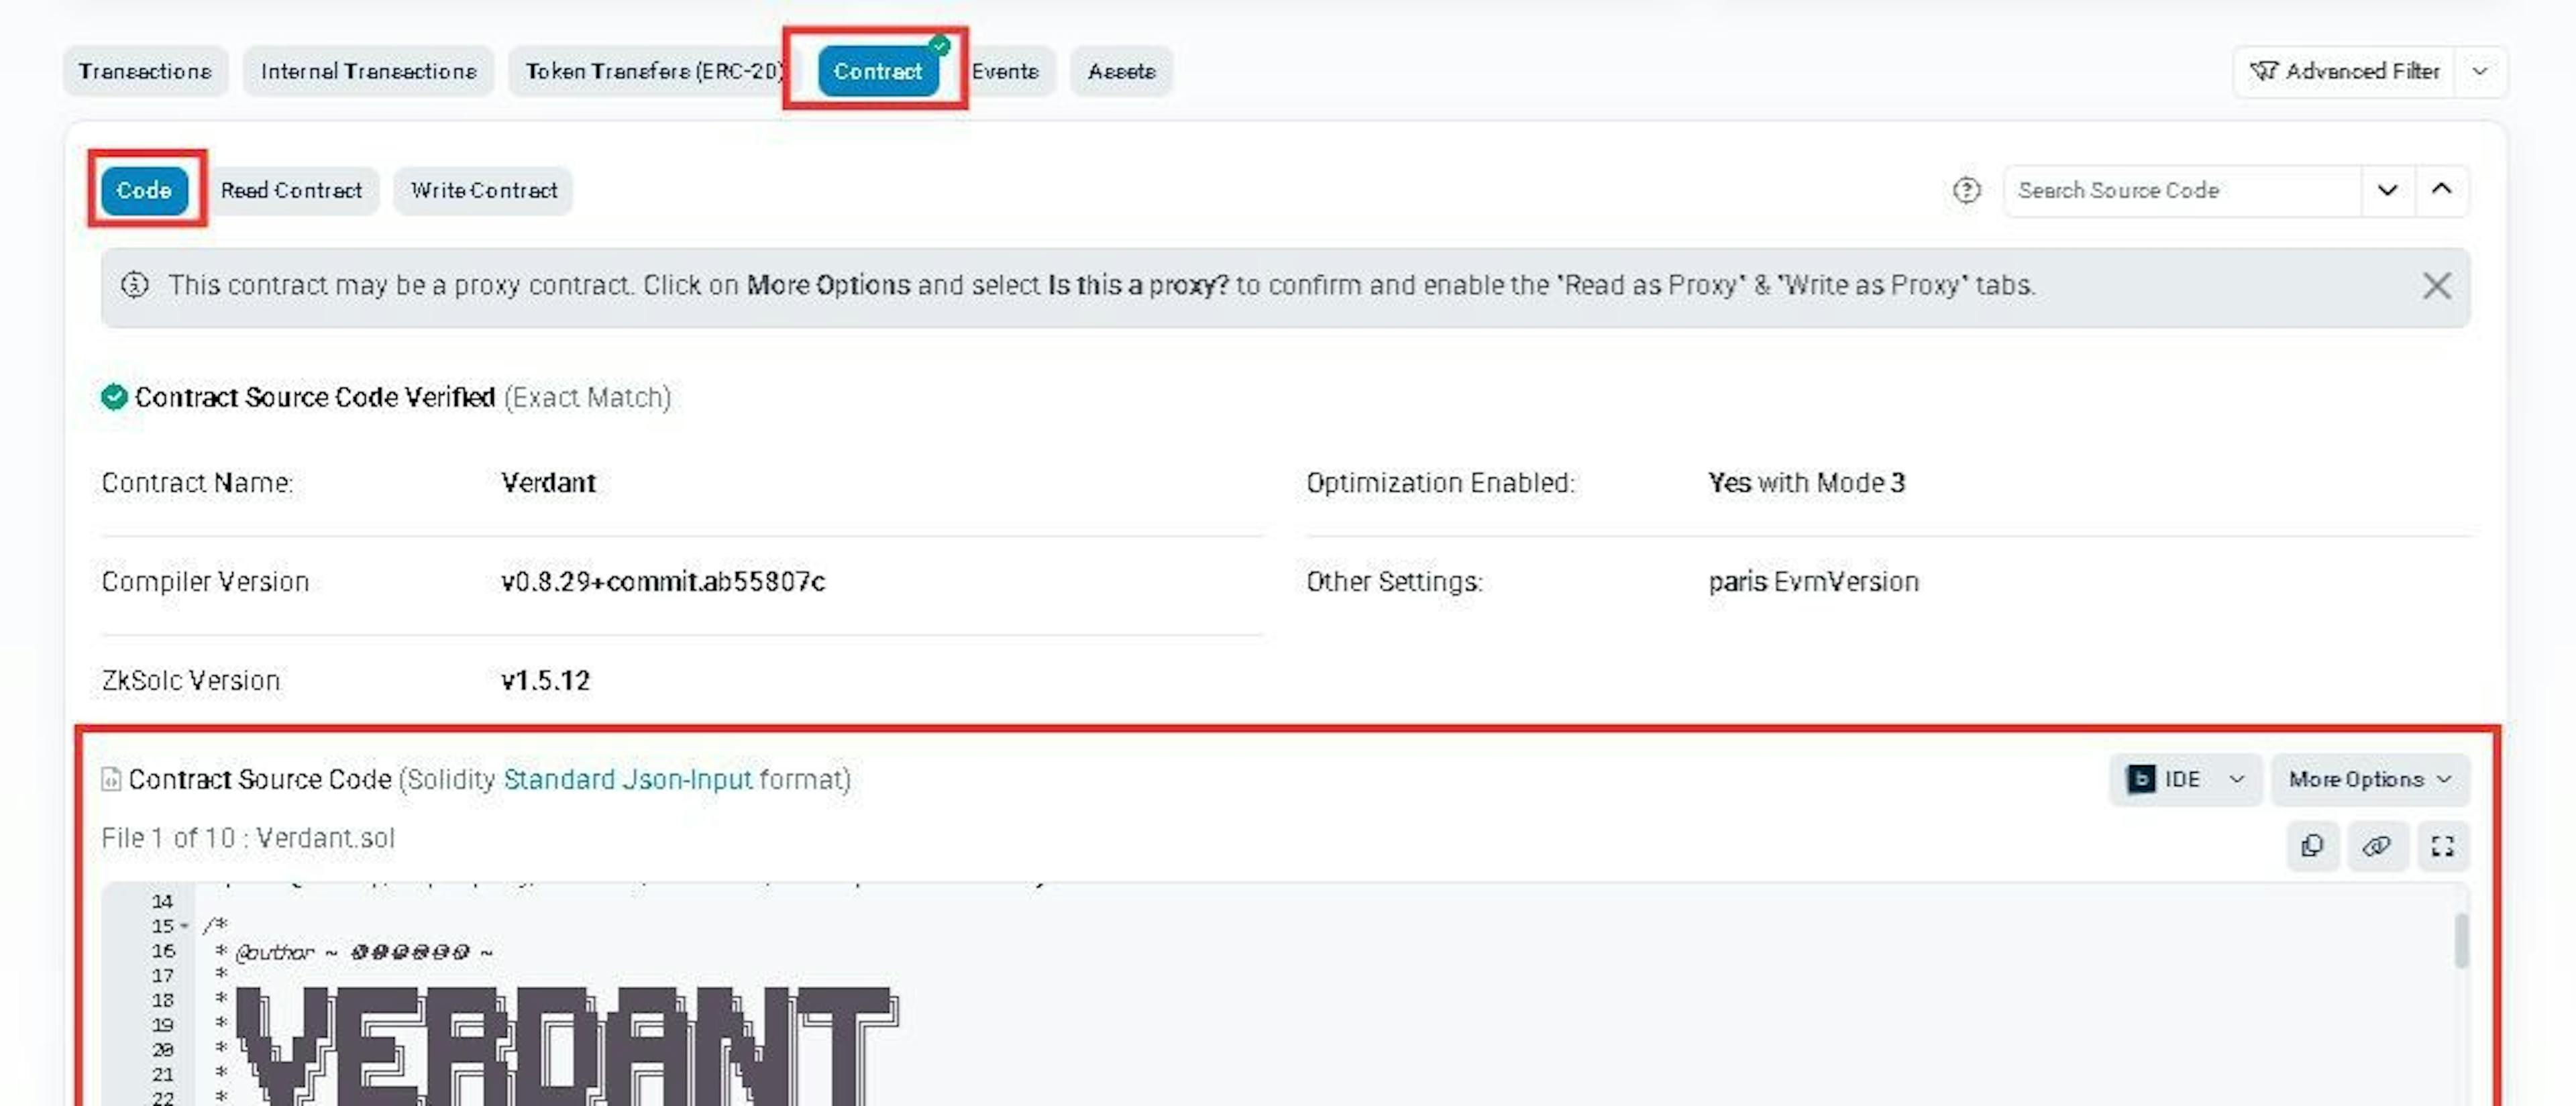Dismiss the proxy contract notice
The height and width of the screenshot is (1106, 2576).
(2436, 286)
